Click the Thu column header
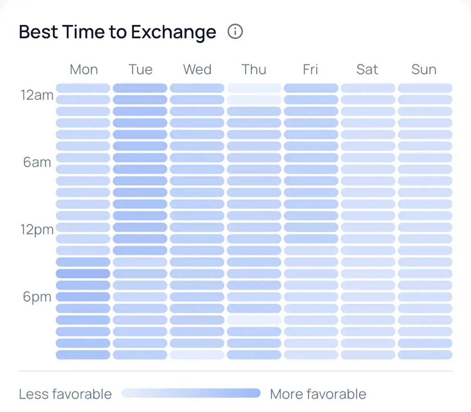Viewport: 471px width, 412px height. coord(254,70)
